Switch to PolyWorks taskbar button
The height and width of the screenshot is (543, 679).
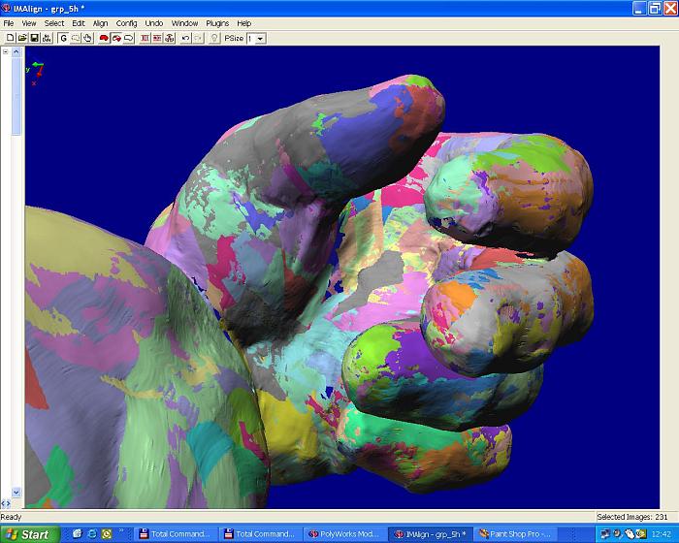point(344,534)
